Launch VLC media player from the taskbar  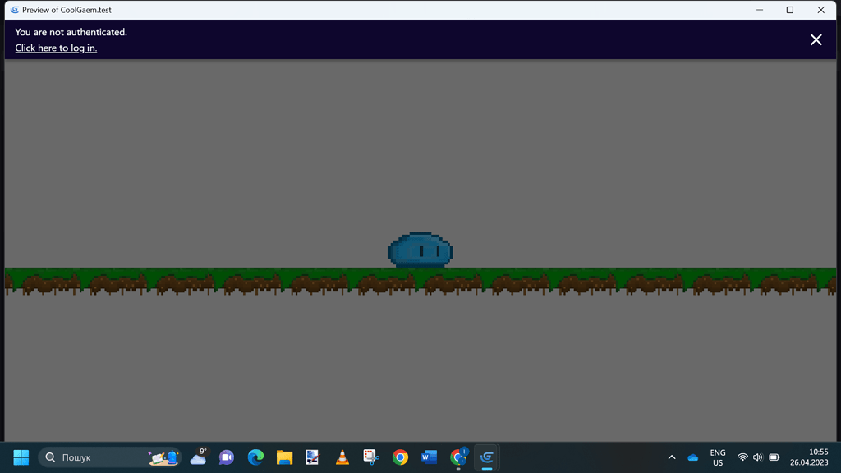tap(342, 457)
